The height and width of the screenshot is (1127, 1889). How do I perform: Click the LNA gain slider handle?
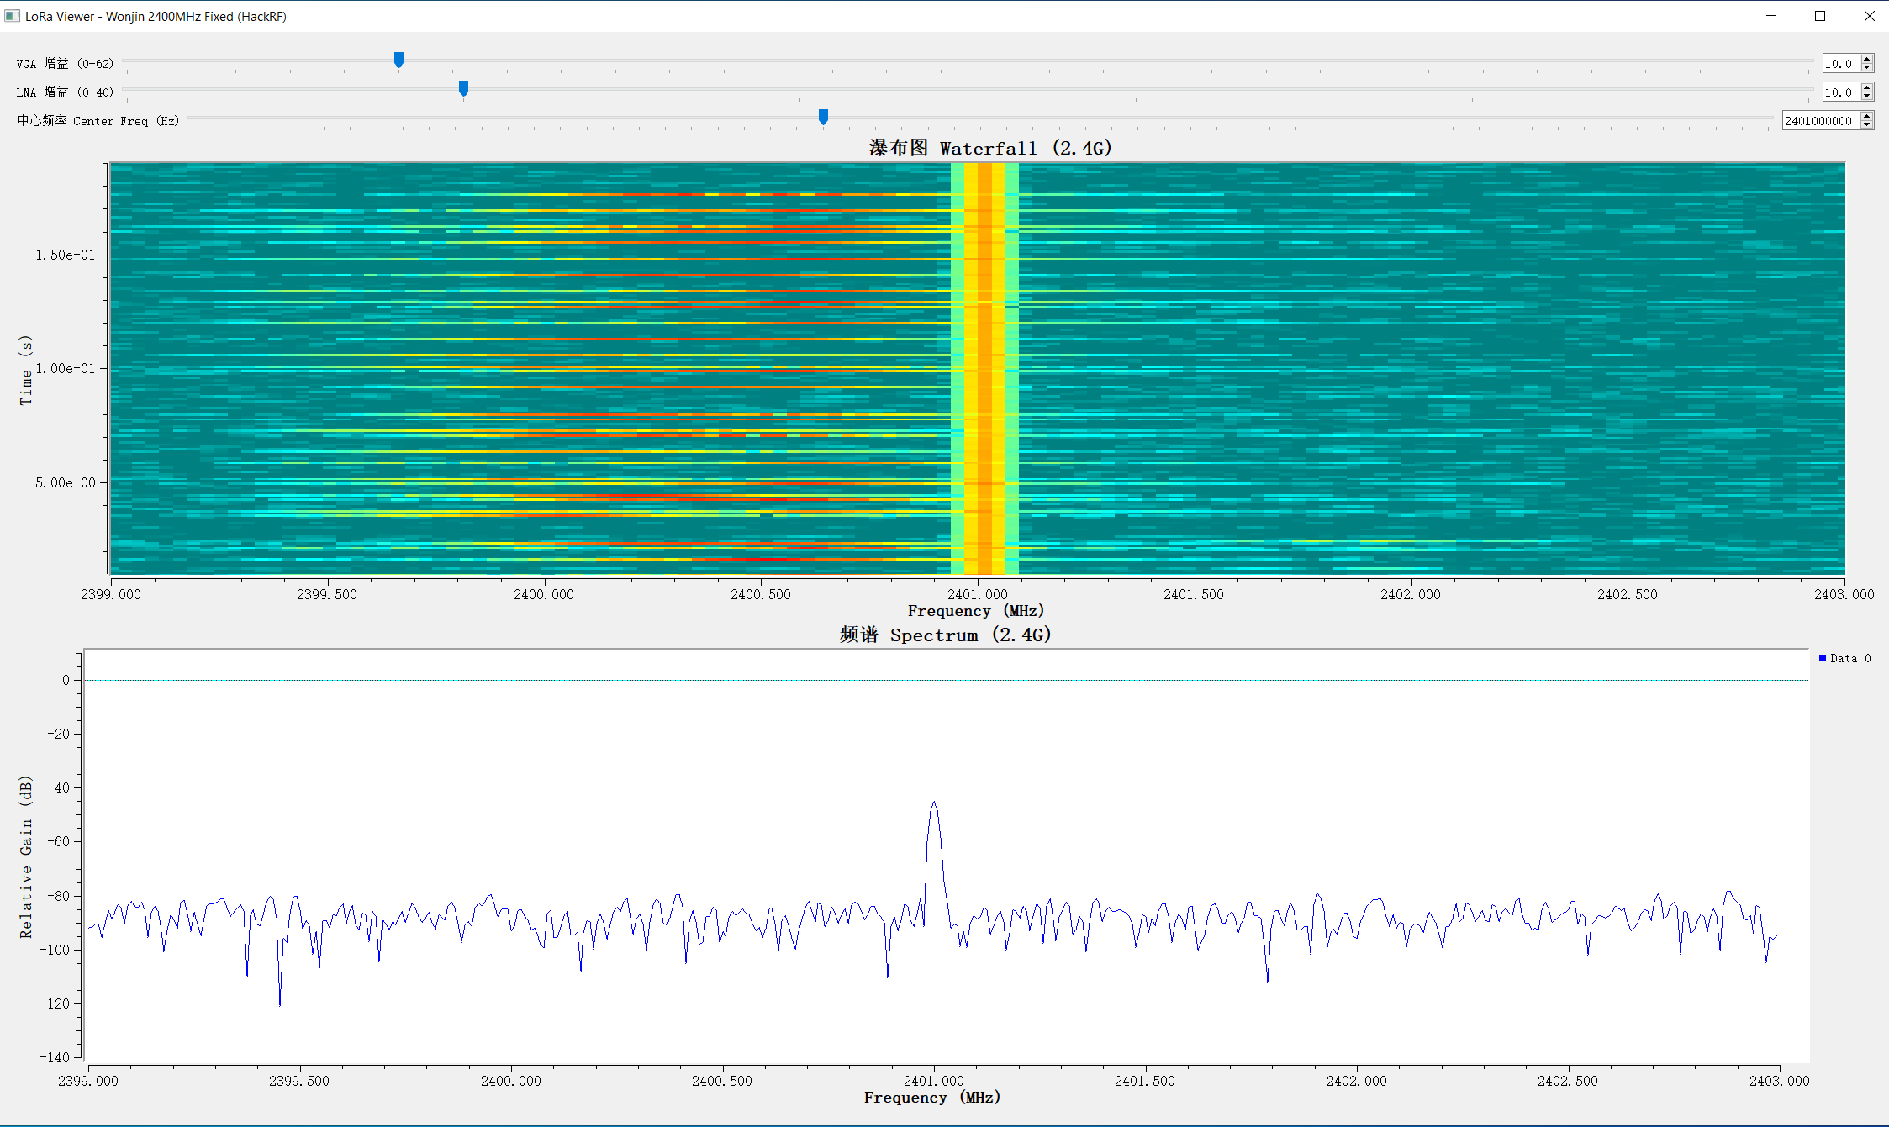(x=463, y=88)
